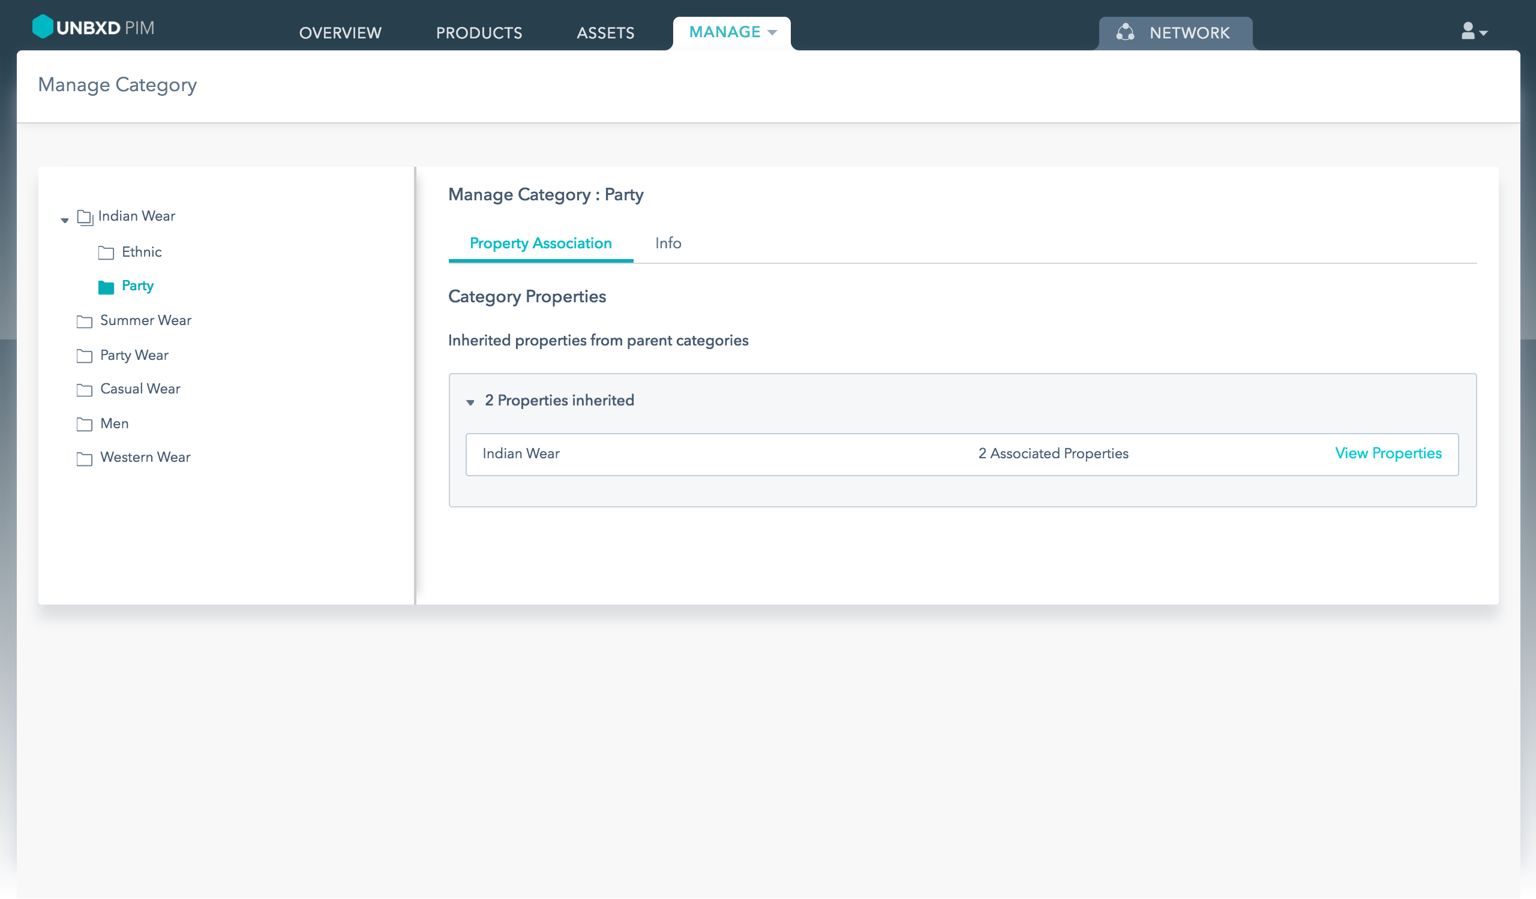
Task: Select Indian Wear in the category tree
Action: click(x=137, y=217)
